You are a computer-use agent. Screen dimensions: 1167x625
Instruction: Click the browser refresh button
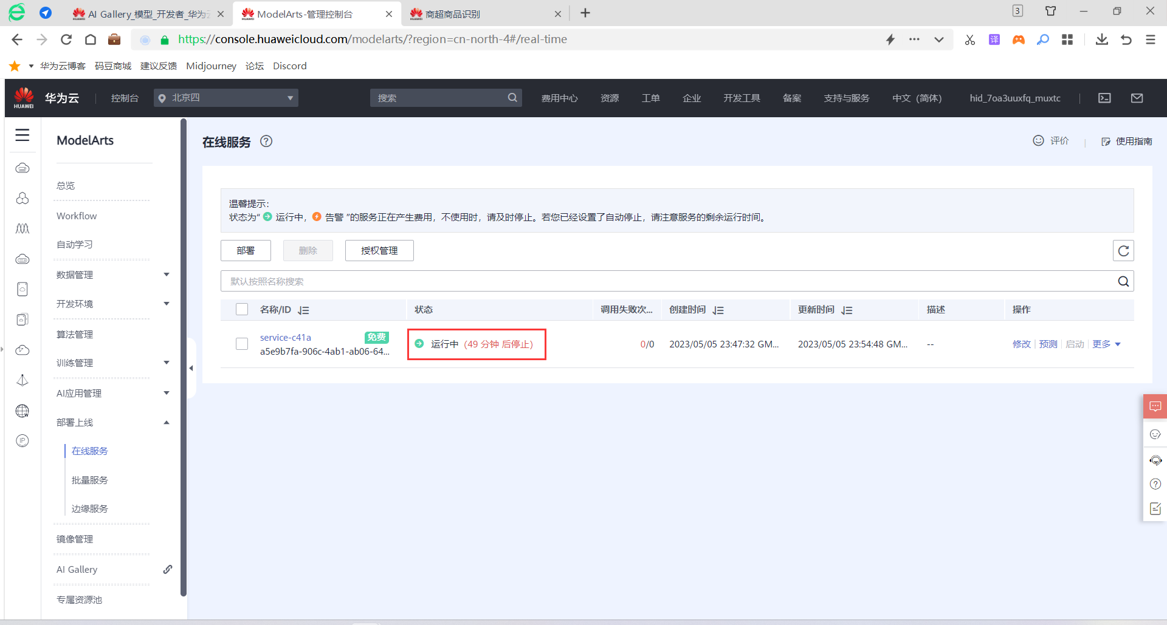(66, 39)
